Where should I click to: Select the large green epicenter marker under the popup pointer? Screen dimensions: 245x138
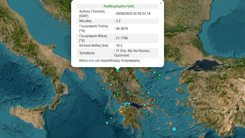point(118,71)
